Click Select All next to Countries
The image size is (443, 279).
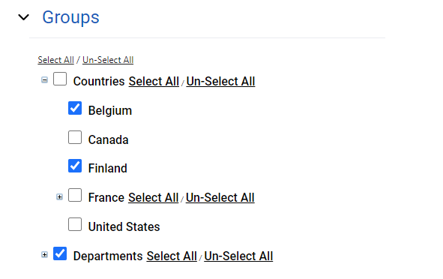(x=154, y=82)
